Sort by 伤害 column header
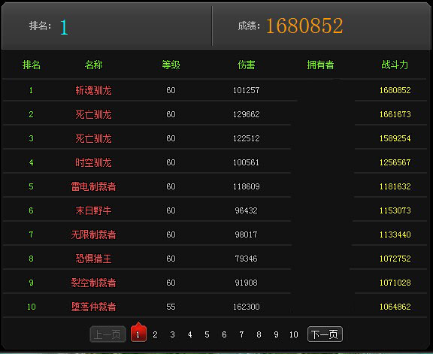Image resolution: width=433 pixels, height=354 pixels. click(246, 65)
